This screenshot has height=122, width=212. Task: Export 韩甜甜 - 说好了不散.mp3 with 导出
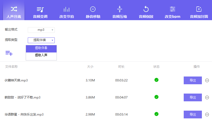(193, 97)
